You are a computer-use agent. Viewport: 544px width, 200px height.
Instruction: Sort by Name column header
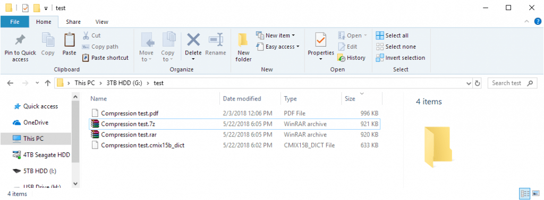[98, 99]
